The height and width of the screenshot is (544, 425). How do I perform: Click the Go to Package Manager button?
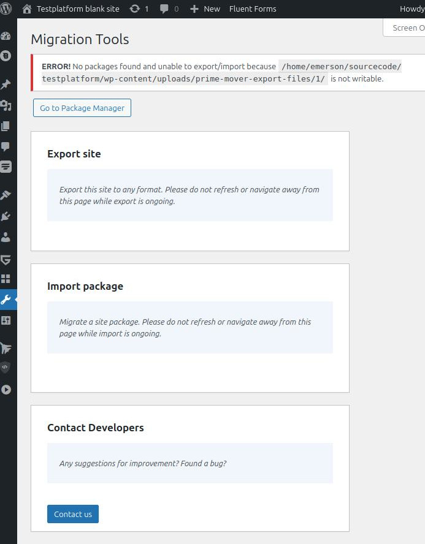click(82, 108)
